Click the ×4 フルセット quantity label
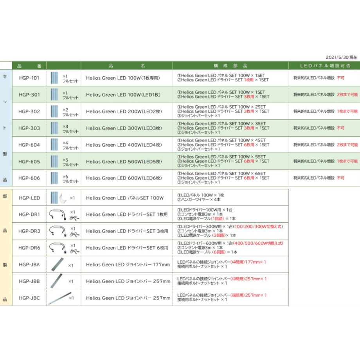This screenshot has height=360, width=360. 70,145
